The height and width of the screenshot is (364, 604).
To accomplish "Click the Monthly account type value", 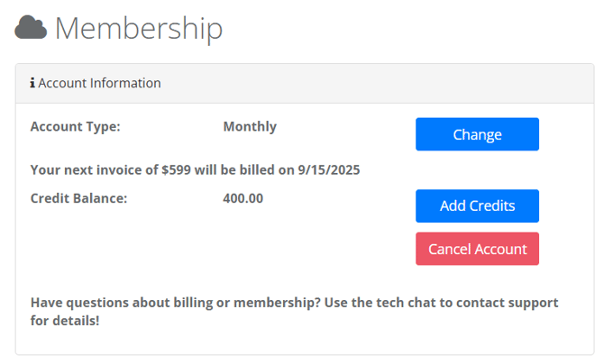I will [x=250, y=126].
